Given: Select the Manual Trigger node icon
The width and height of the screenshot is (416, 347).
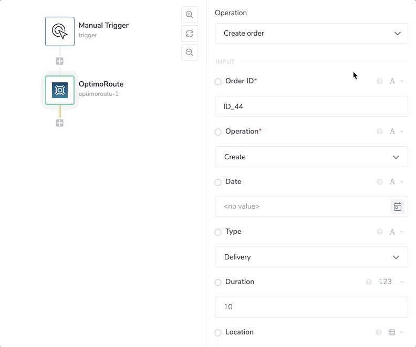Looking at the screenshot, I should click(x=60, y=31).
